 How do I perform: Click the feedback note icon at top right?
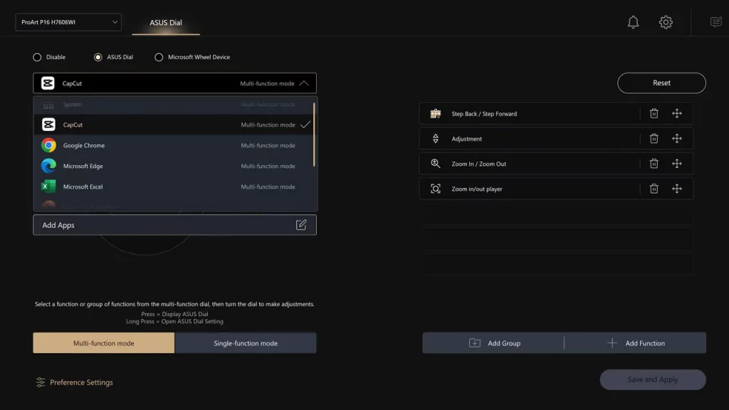716,22
